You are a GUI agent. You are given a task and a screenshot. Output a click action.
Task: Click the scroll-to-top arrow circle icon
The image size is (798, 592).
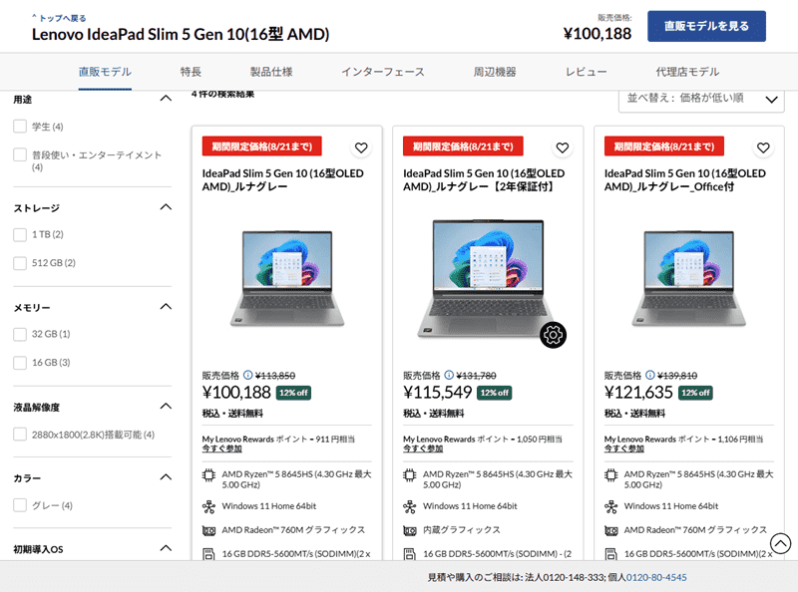pyautogui.click(x=780, y=543)
